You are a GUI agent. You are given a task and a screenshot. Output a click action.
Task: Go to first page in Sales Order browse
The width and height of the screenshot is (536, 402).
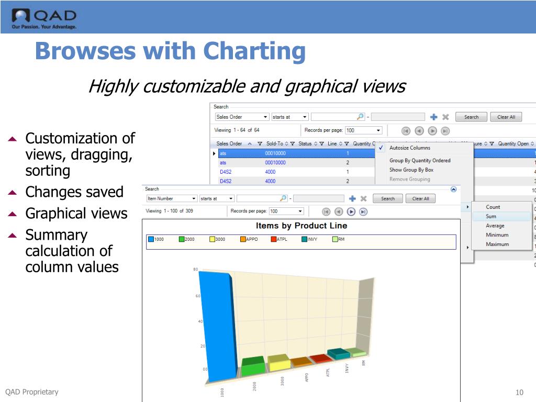point(406,131)
